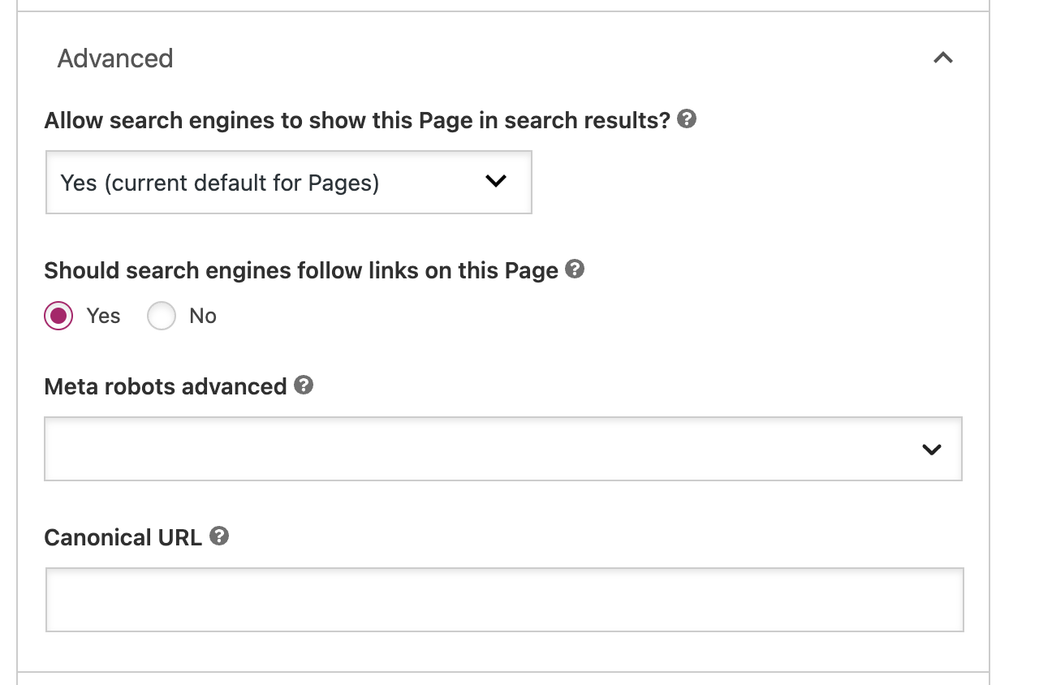
Task: Open help for search results visibility question
Action: (x=687, y=119)
